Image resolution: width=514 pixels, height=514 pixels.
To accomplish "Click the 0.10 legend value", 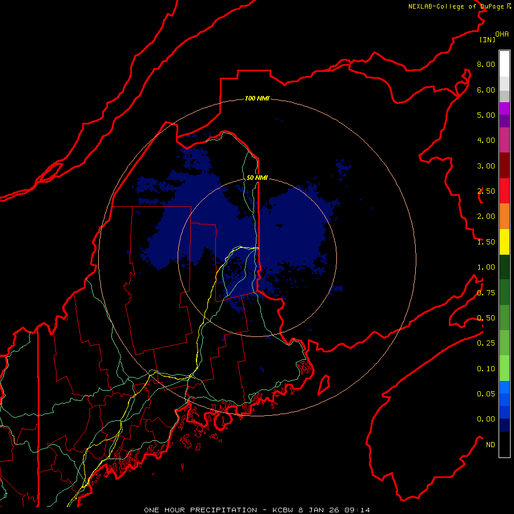I will tap(486, 369).
